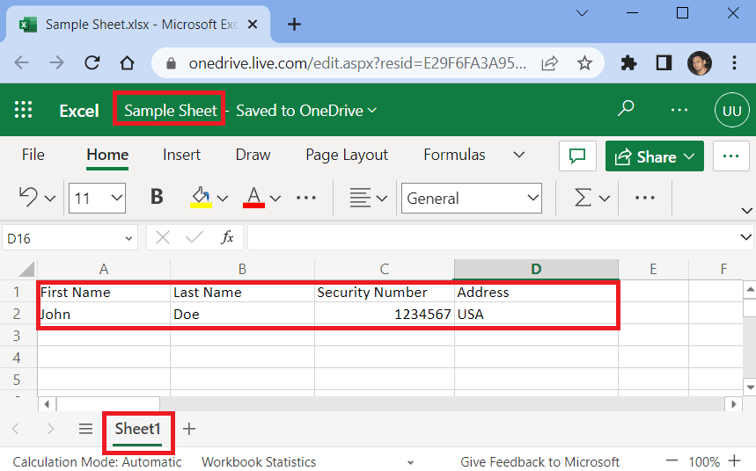756x471 pixels.
Task: Switch to the Draw tab
Action: coord(253,155)
